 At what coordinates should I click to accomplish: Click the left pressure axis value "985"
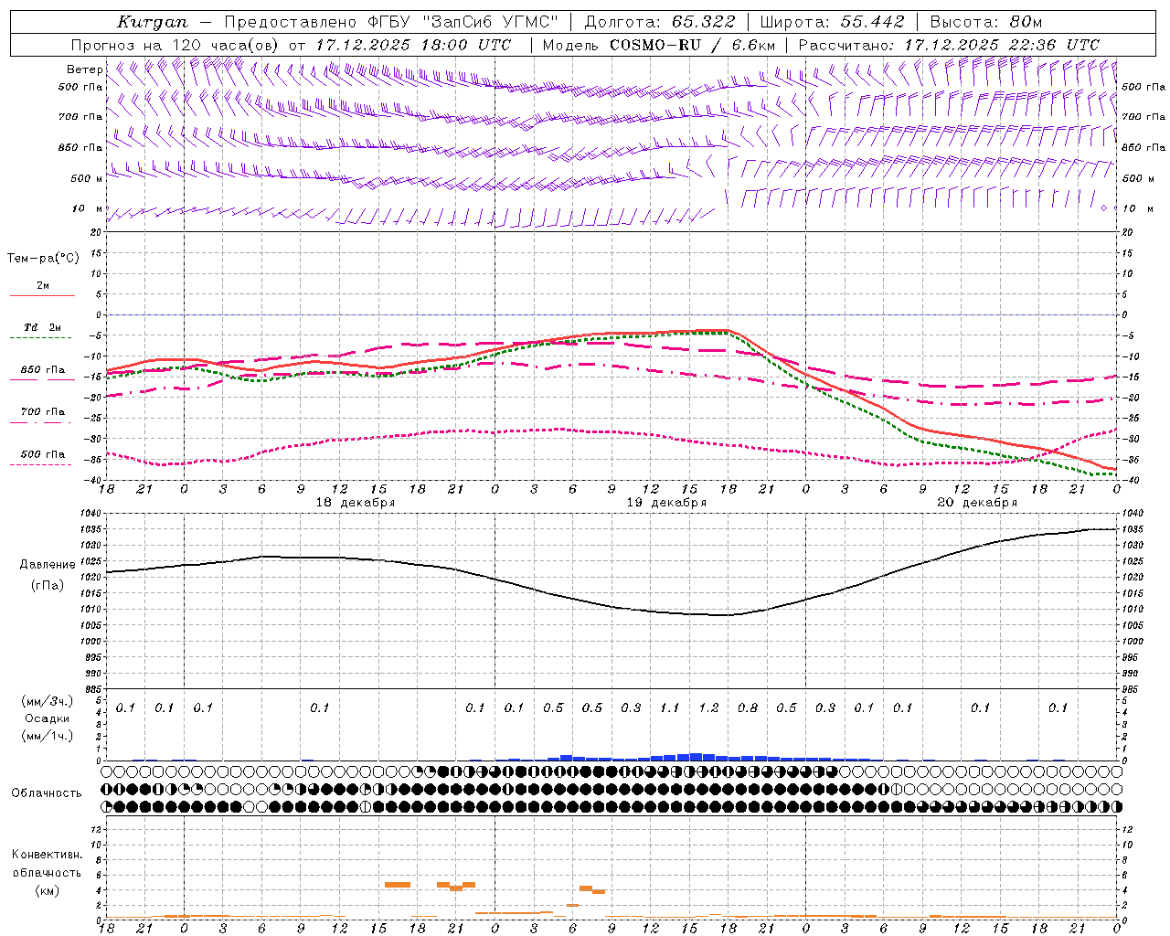pyautogui.click(x=95, y=689)
